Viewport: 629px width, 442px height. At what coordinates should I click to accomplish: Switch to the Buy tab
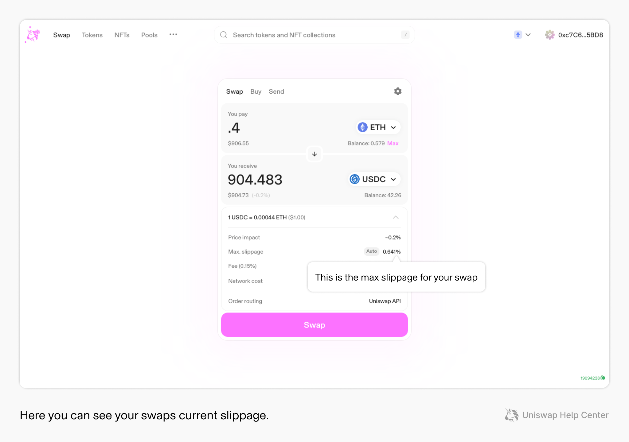(x=256, y=91)
